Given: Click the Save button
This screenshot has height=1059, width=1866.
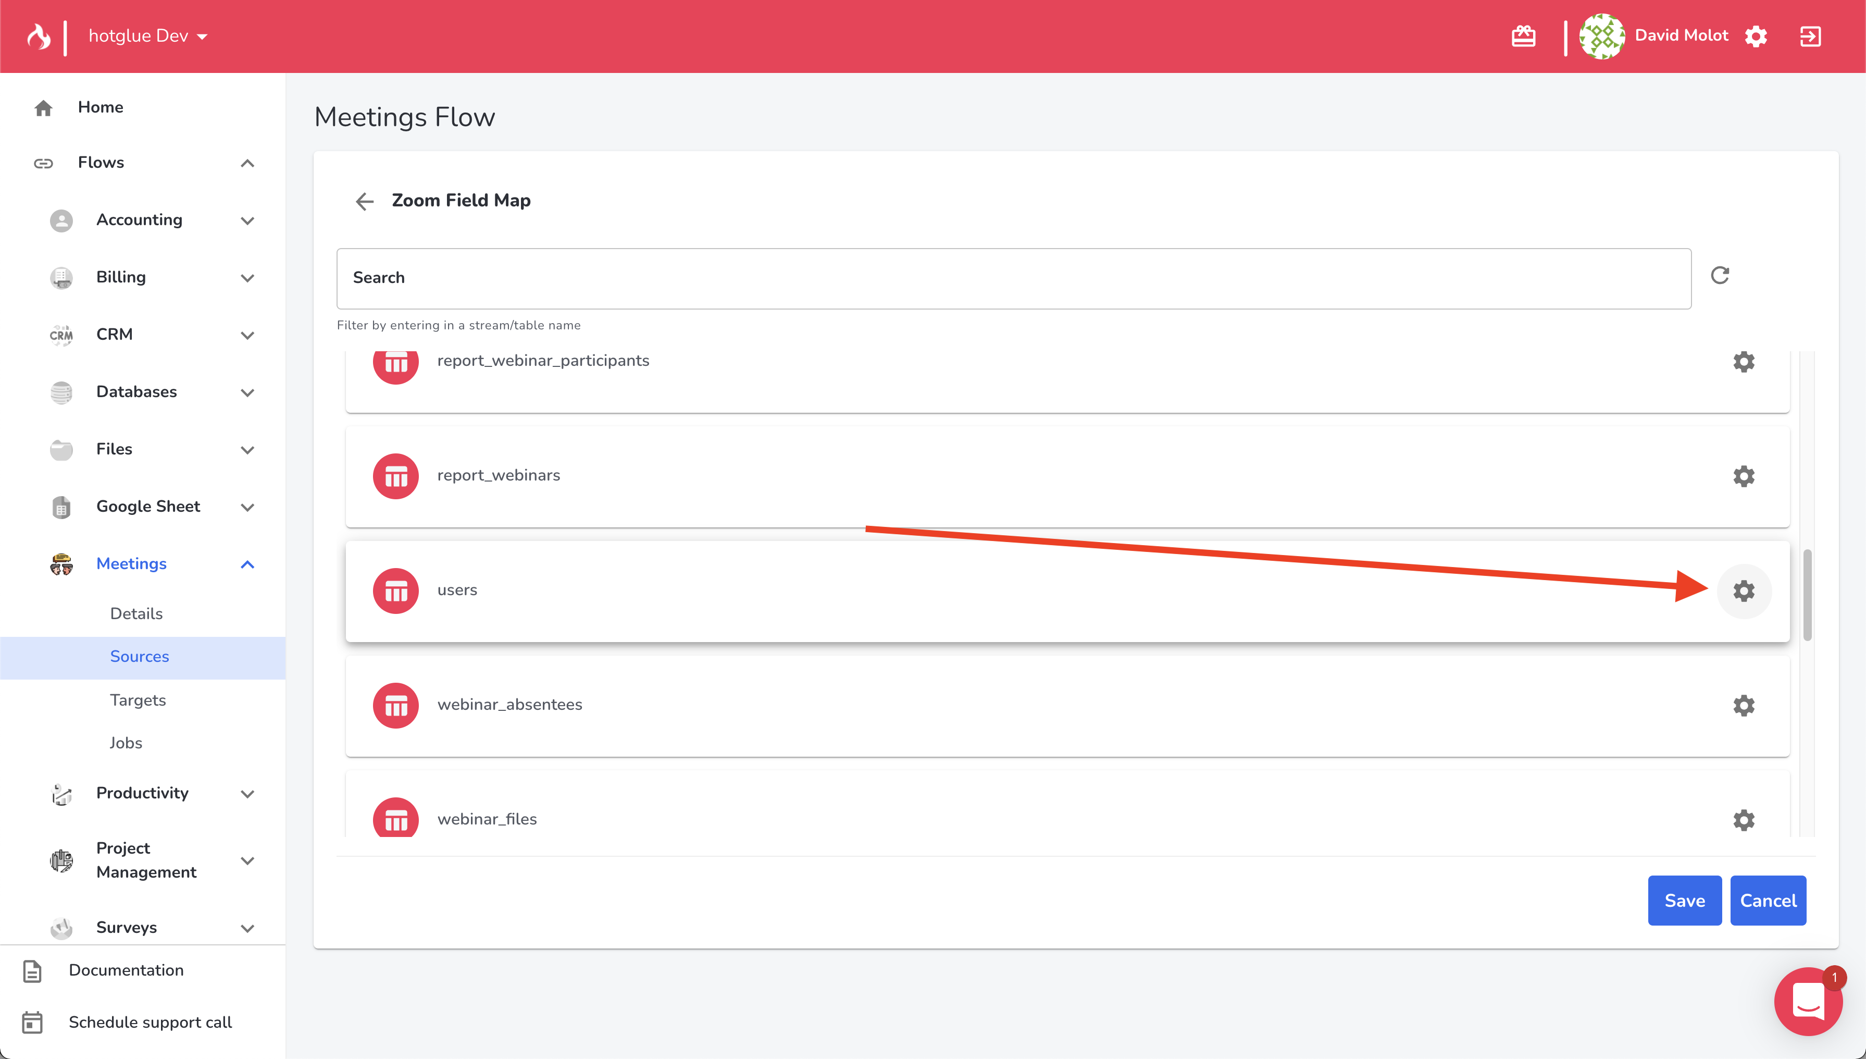Looking at the screenshot, I should 1684,901.
